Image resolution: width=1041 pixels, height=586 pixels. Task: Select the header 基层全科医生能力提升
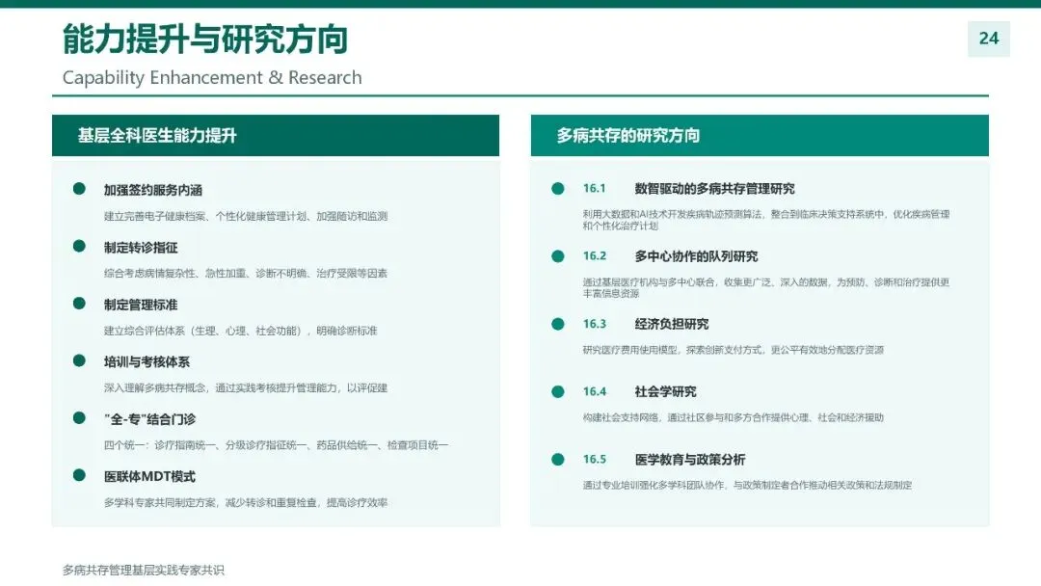point(276,135)
